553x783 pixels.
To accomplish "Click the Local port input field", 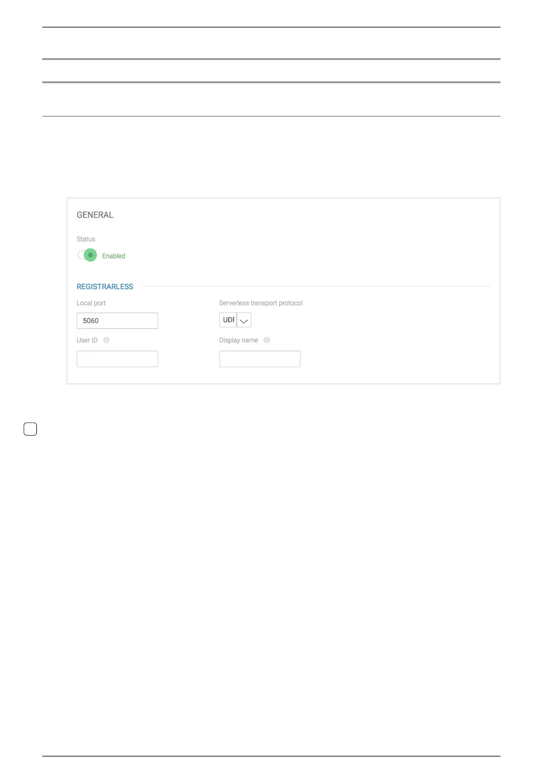I will point(117,321).
